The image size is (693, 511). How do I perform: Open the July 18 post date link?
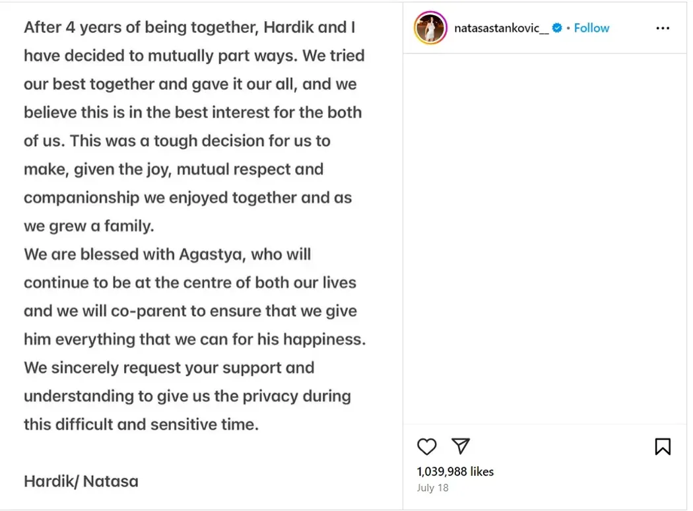tap(432, 488)
